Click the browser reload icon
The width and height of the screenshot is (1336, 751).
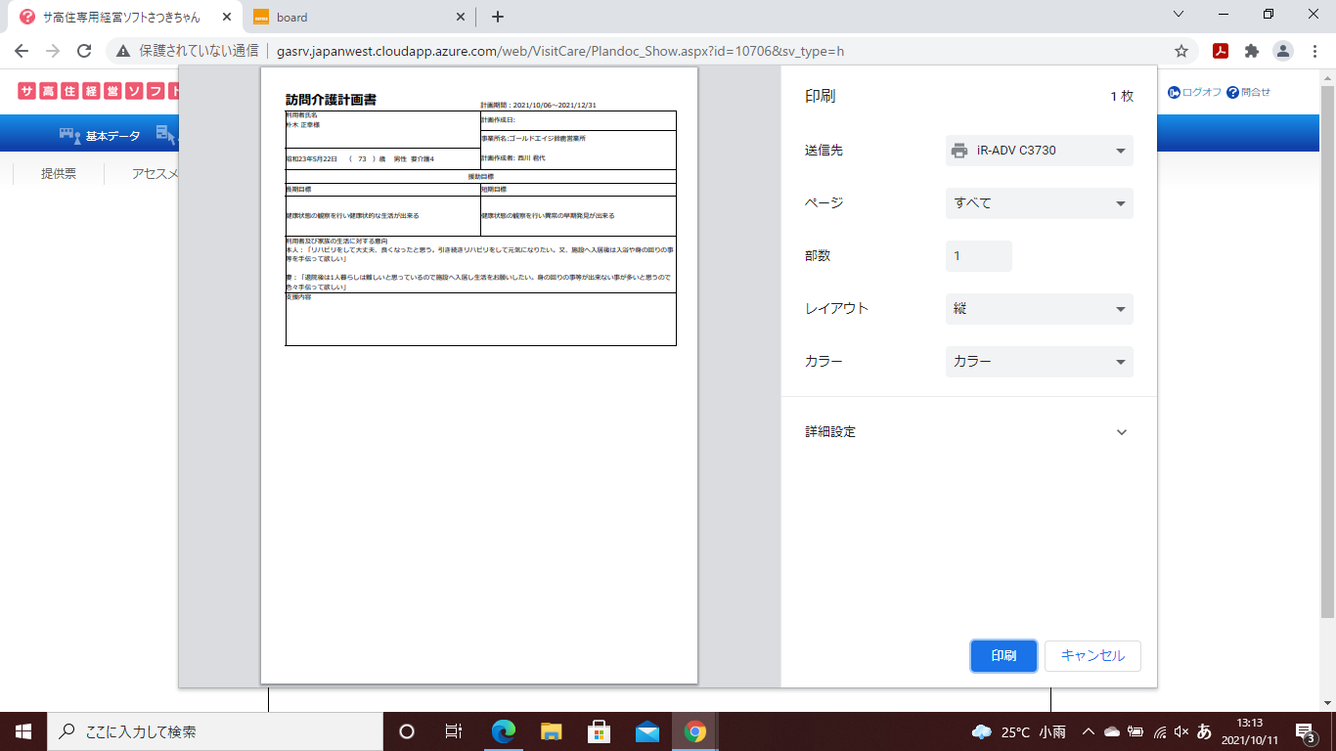84,51
